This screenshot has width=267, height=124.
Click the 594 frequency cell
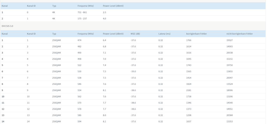click(x=79, y=122)
